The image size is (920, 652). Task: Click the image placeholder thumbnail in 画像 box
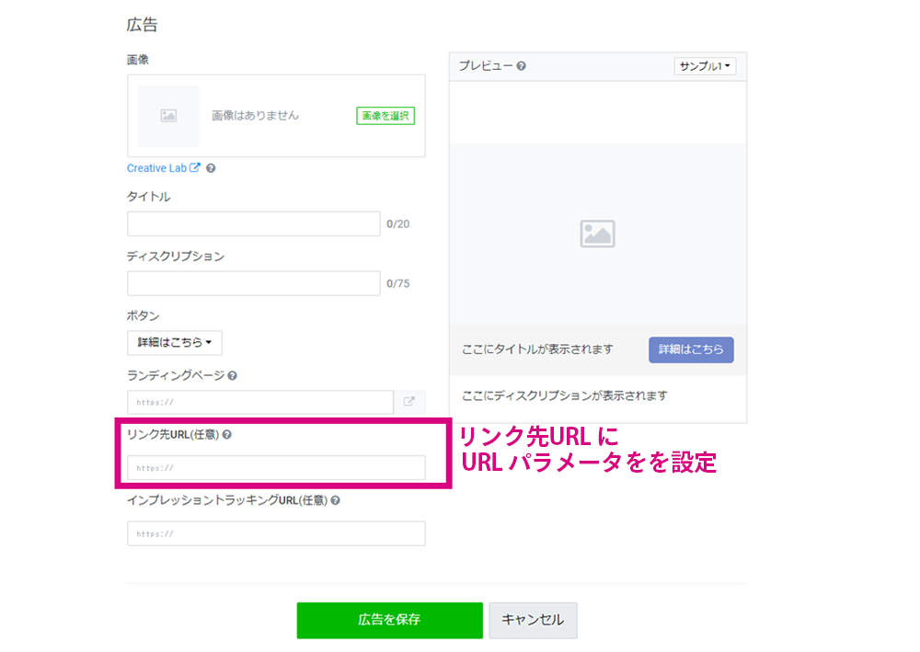[168, 116]
